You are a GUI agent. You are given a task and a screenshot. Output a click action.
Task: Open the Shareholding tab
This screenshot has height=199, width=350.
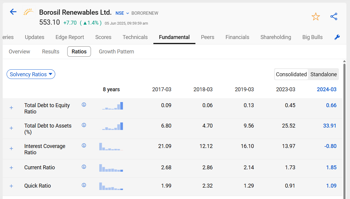276,37
